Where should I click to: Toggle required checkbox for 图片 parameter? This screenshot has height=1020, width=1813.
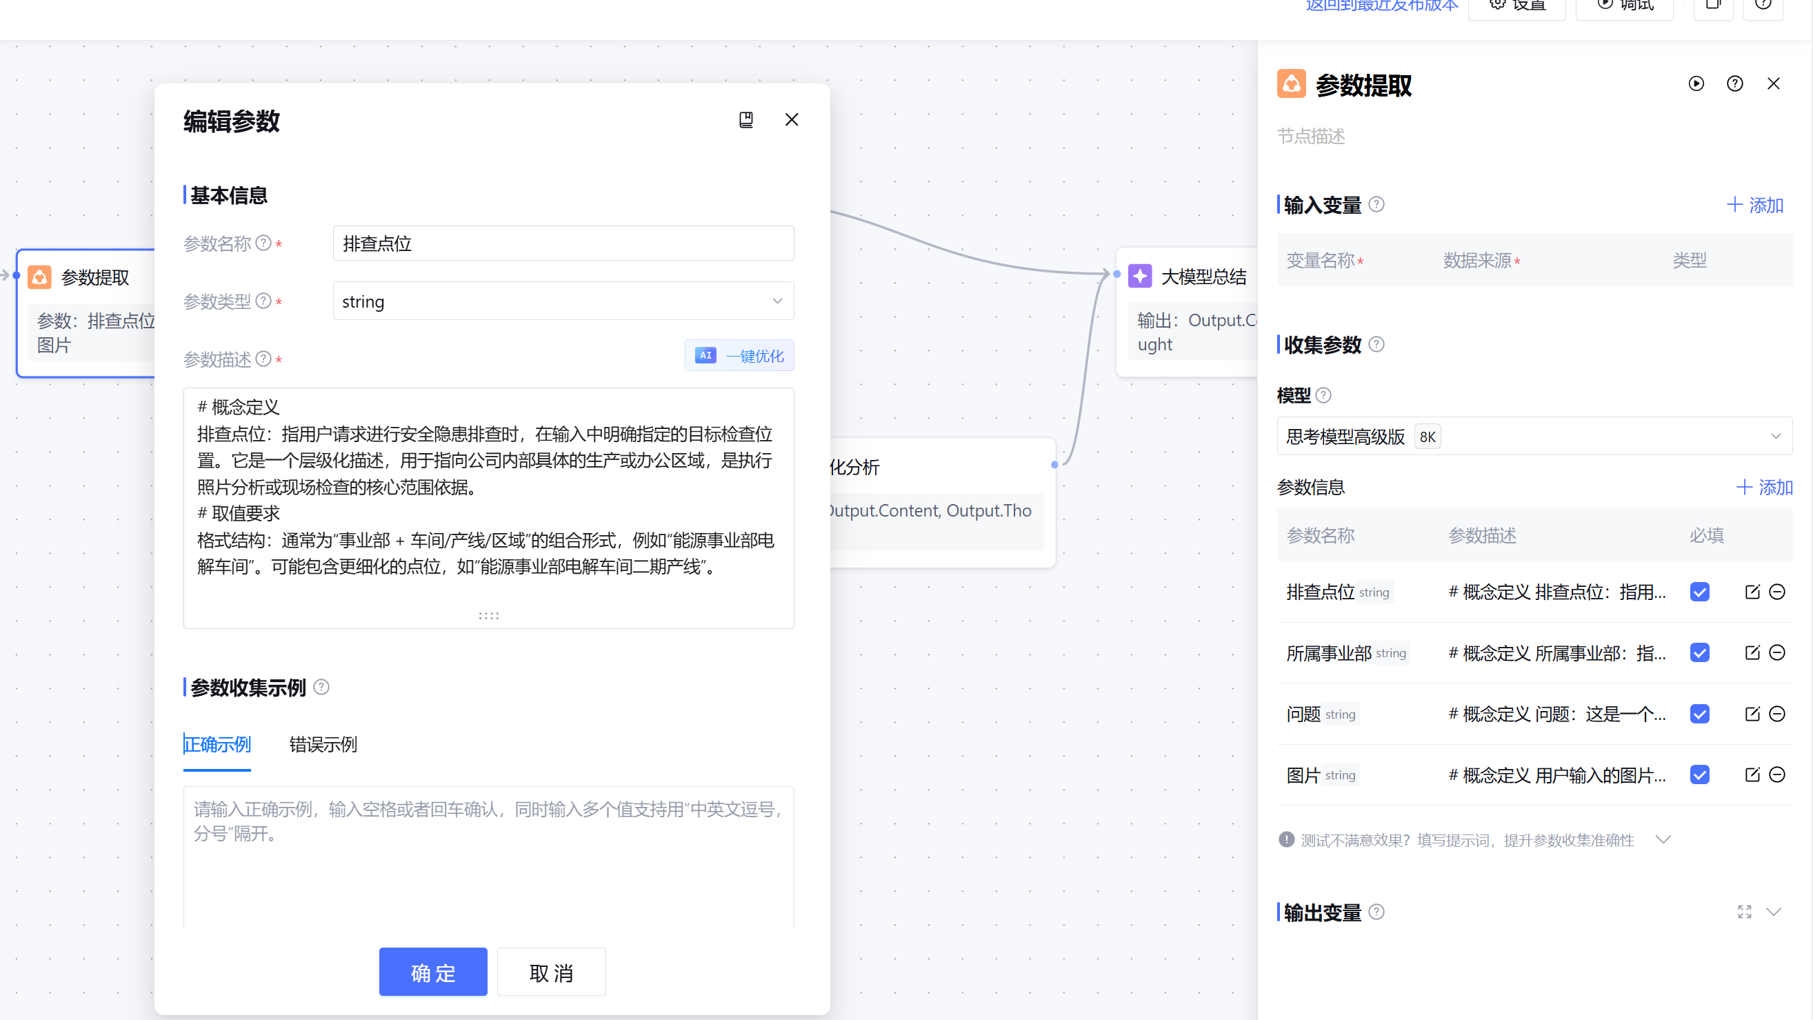click(x=1700, y=775)
